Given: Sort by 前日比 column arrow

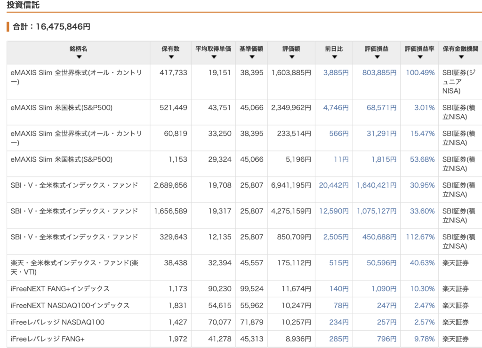Looking at the screenshot, I should (335, 57).
